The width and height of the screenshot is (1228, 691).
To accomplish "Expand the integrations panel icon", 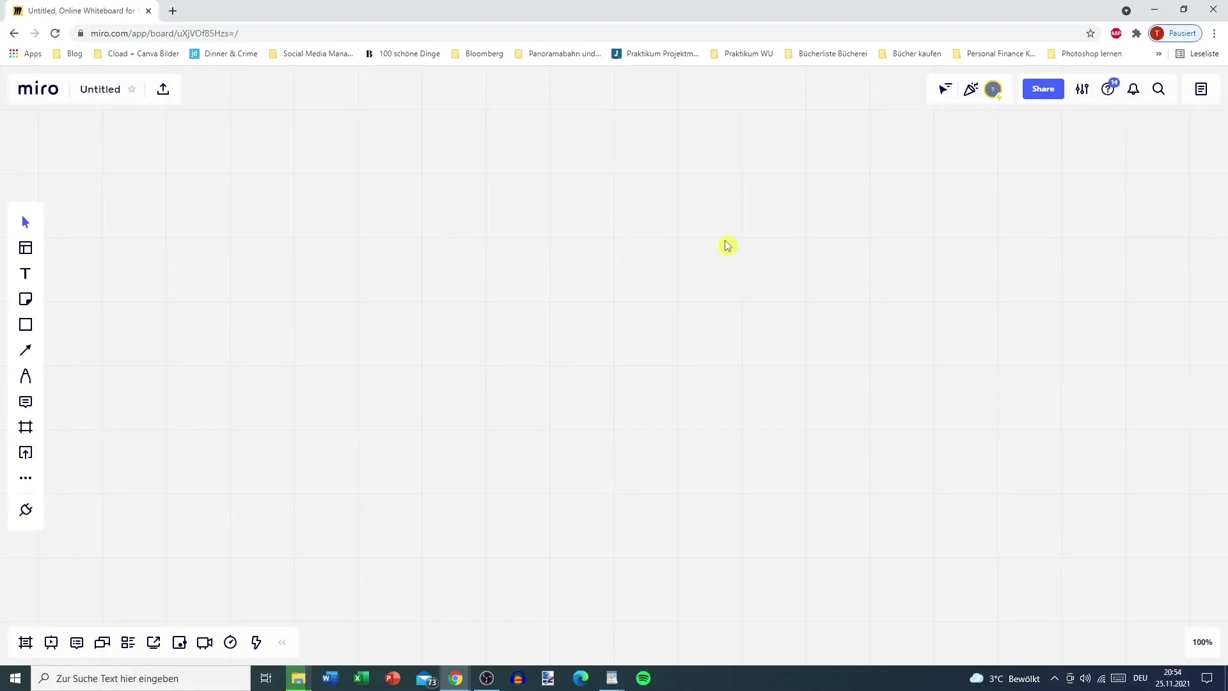I will pyautogui.click(x=26, y=509).
